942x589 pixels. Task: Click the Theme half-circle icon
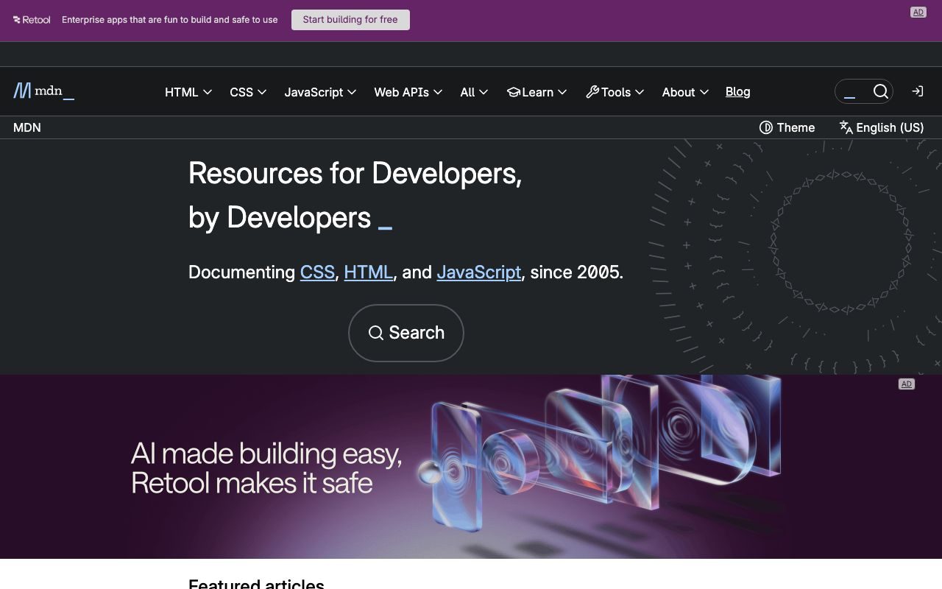point(765,127)
